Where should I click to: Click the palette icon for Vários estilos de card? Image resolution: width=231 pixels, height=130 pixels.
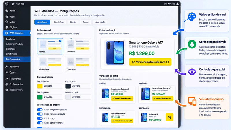click(x=191, y=17)
